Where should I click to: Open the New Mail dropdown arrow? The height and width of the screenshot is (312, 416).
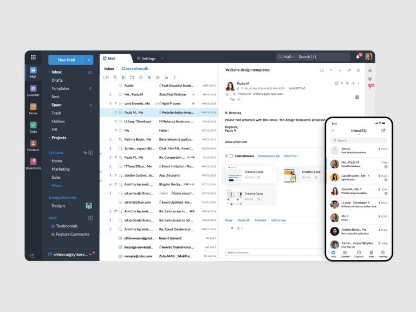(89, 60)
